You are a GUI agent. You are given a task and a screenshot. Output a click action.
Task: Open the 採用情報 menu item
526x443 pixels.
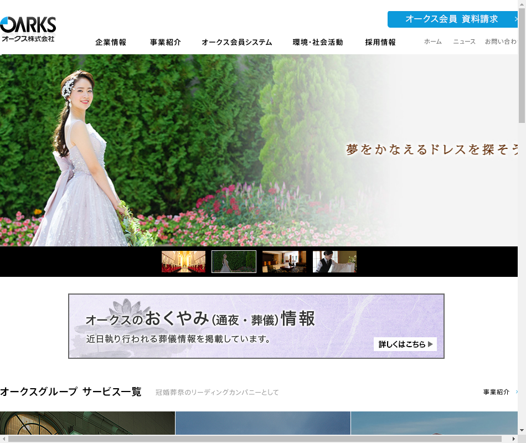coord(380,42)
